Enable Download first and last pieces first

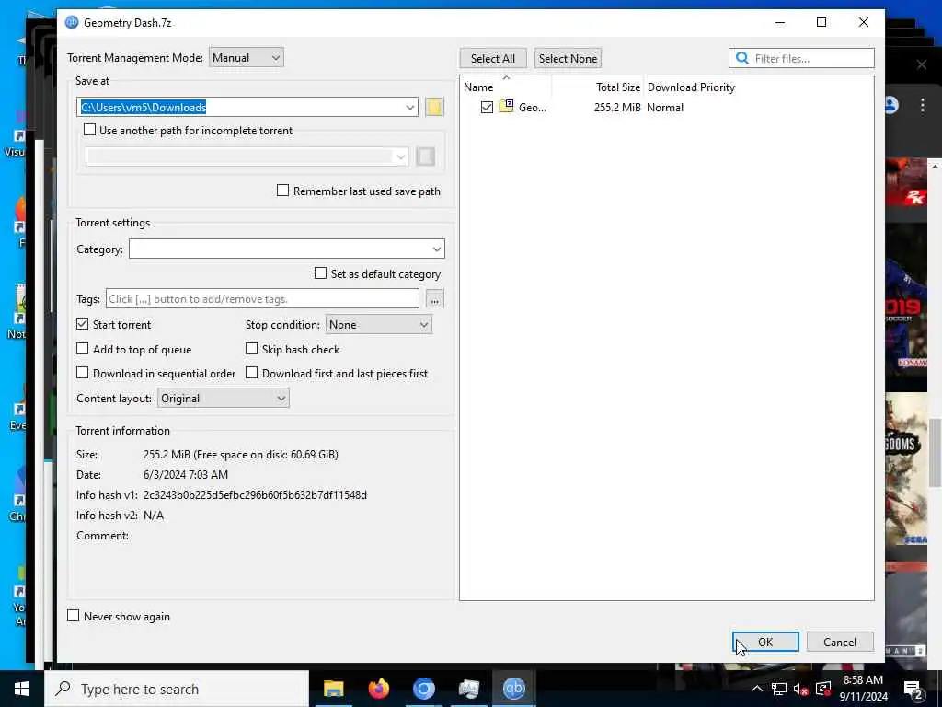pos(252,373)
